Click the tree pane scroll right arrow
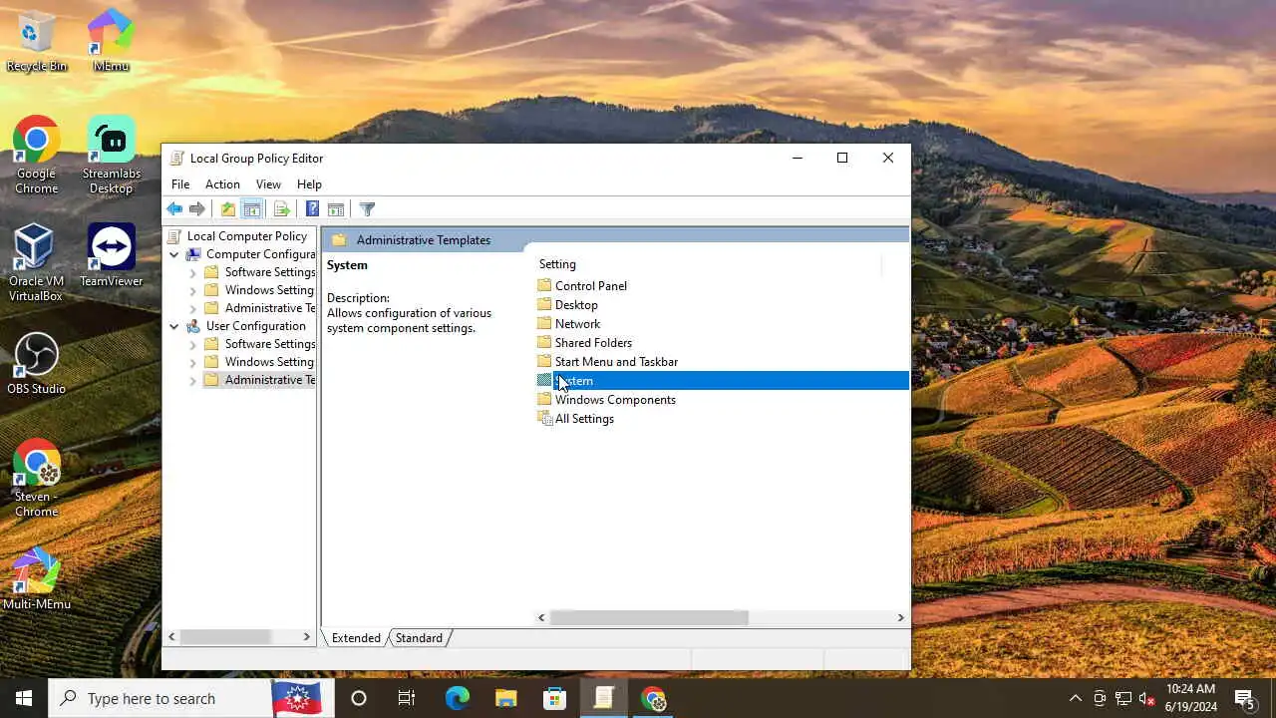The width and height of the screenshot is (1276, 718). (307, 636)
